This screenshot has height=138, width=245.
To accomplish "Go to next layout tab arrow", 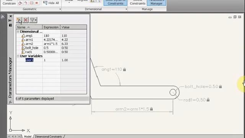I will click(16, 136).
